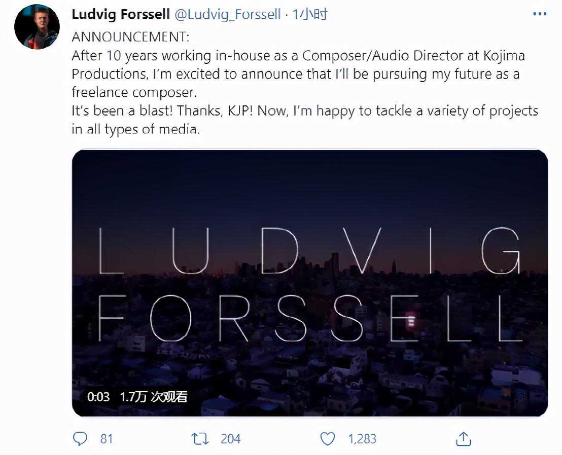Open the reply icon below the tweet

[80, 438]
